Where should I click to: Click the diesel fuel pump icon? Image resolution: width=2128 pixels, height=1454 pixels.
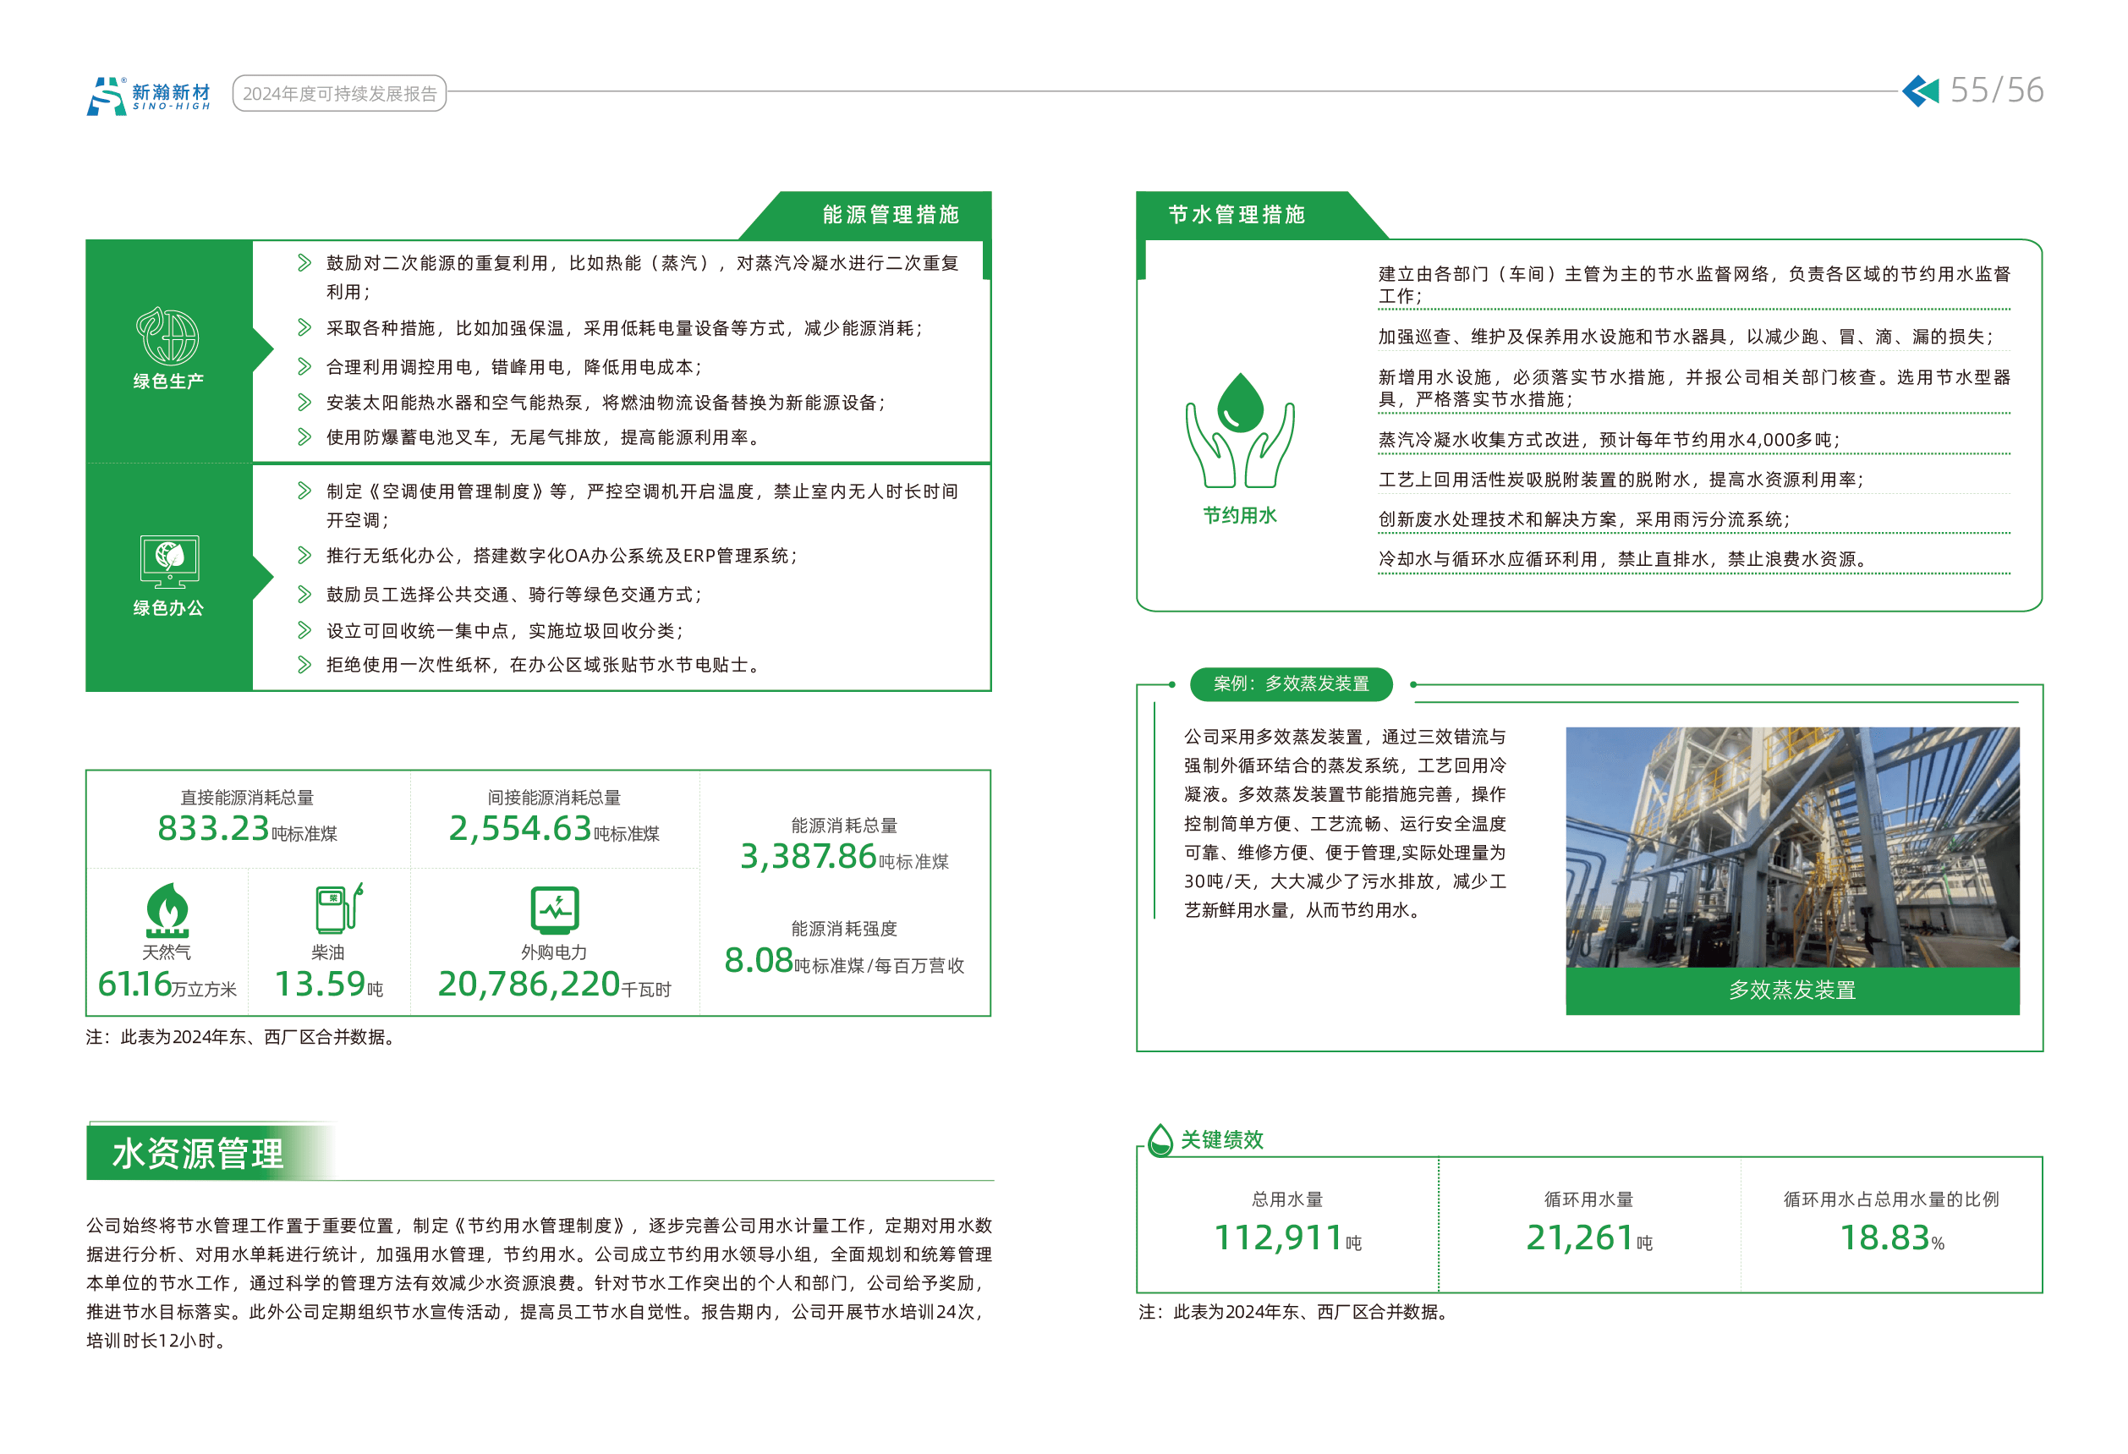point(337,908)
